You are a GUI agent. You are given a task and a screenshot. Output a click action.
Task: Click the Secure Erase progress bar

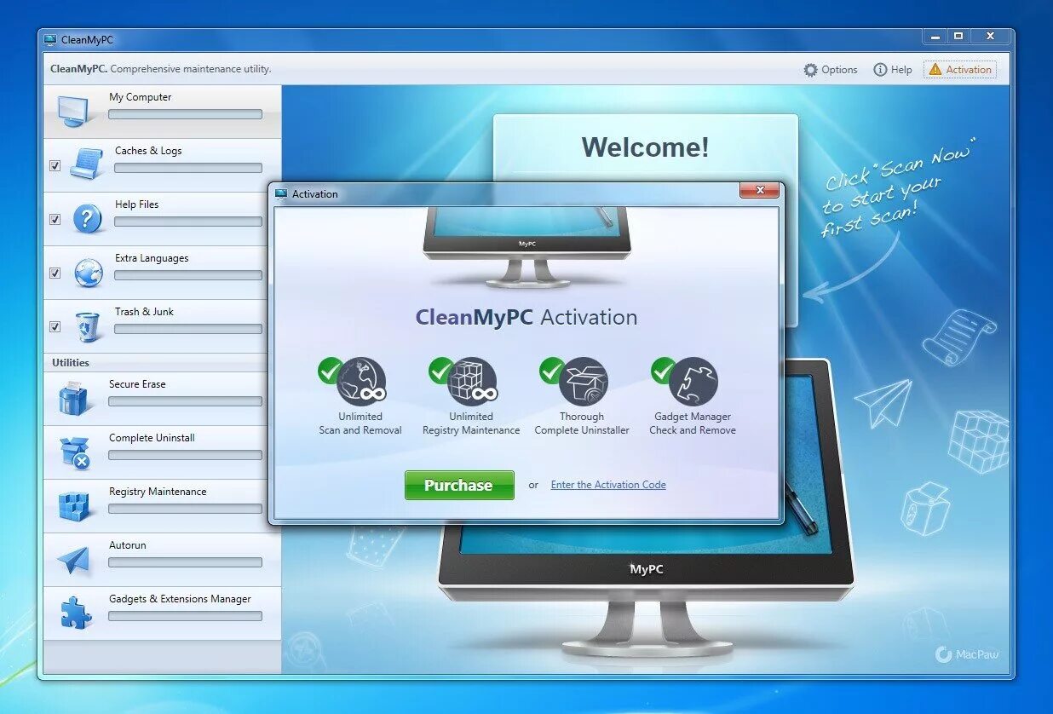[185, 401]
